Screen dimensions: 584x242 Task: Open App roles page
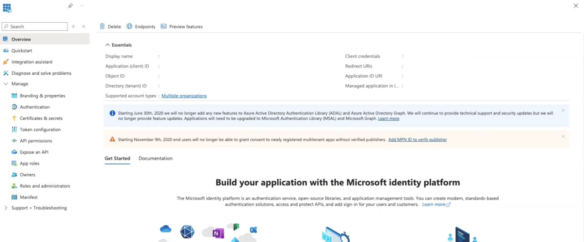point(30,163)
